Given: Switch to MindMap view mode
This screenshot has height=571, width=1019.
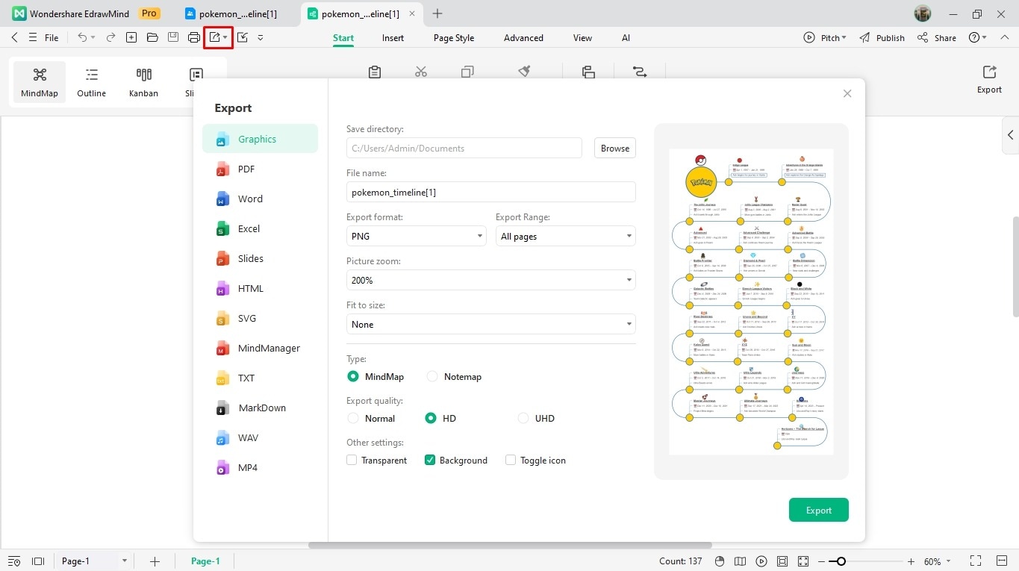Looking at the screenshot, I should point(40,82).
